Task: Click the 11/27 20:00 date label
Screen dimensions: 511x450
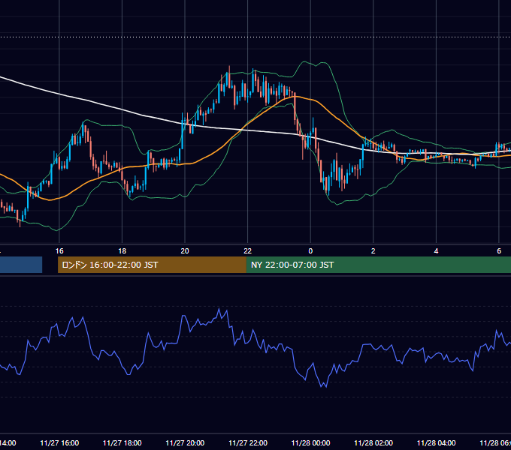Action: 185,442
